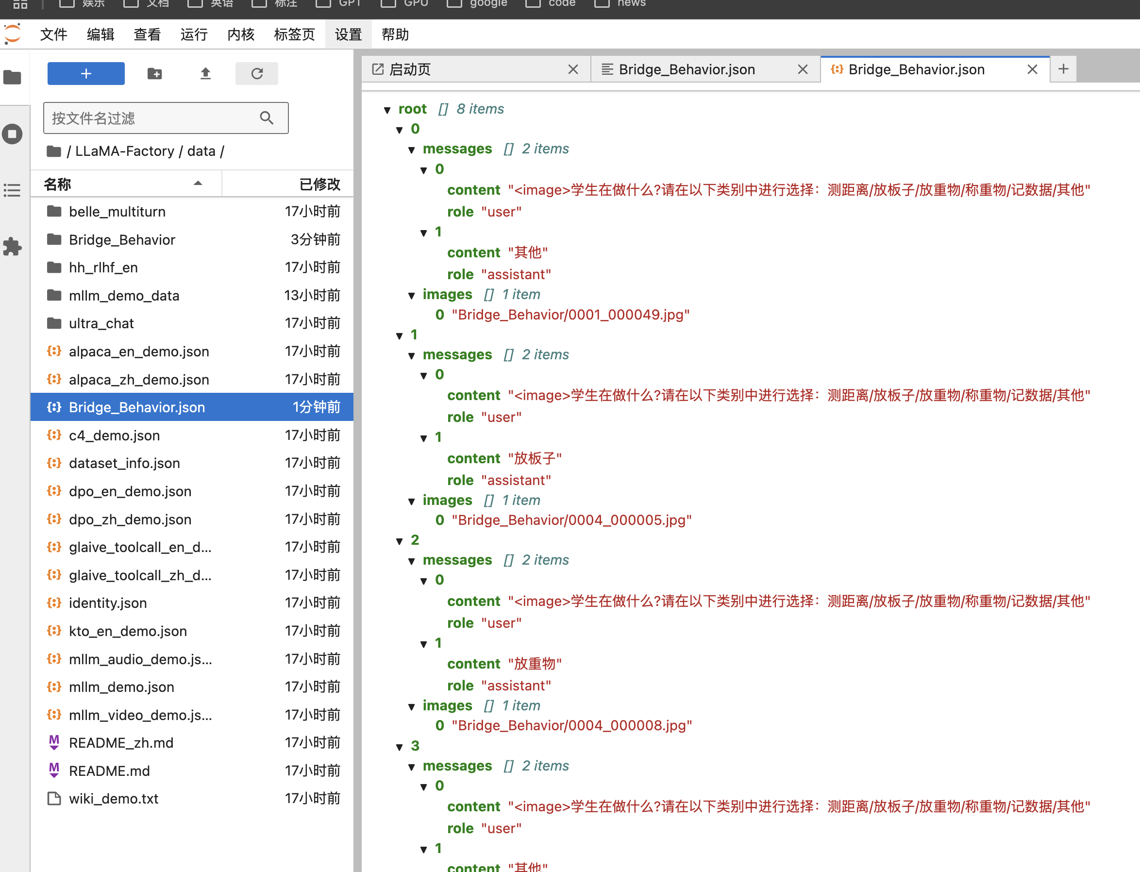Image resolution: width=1140 pixels, height=872 pixels.
Task: Add a new tab with plus icon
Action: click(x=1063, y=69)
